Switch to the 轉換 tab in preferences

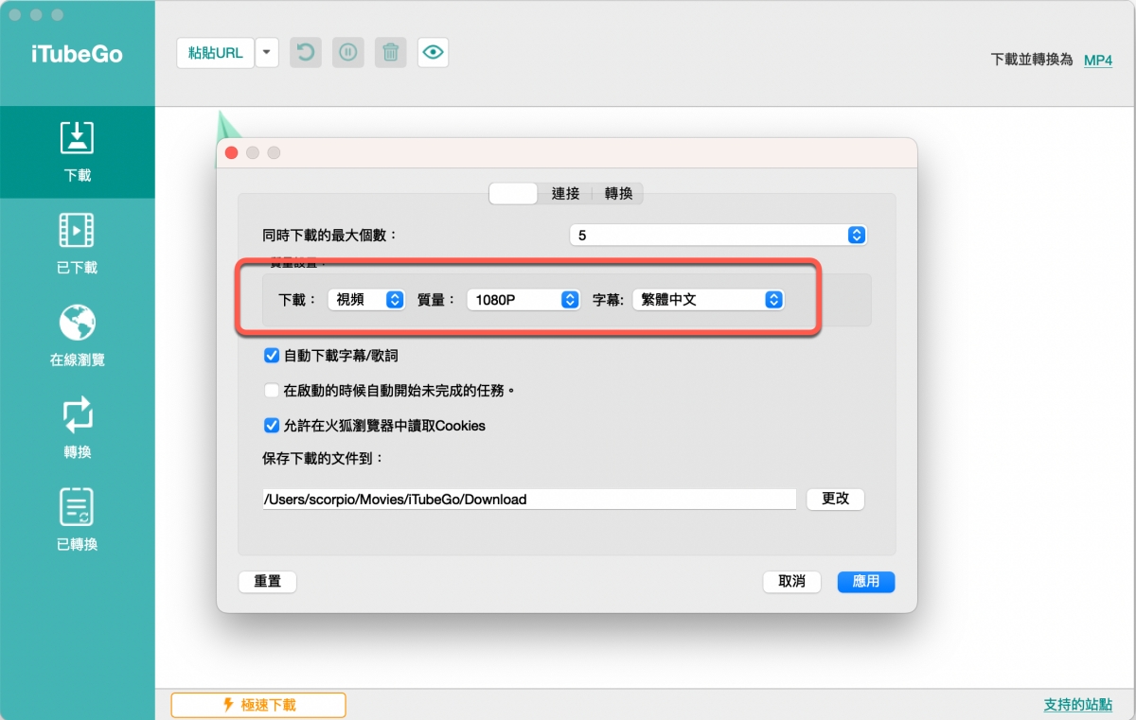(x=618, y=193)
